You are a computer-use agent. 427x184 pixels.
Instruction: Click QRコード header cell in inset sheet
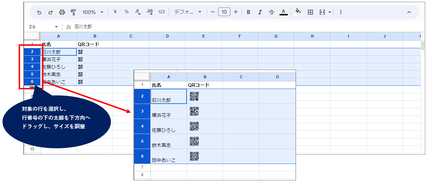(x=205, y=85)
